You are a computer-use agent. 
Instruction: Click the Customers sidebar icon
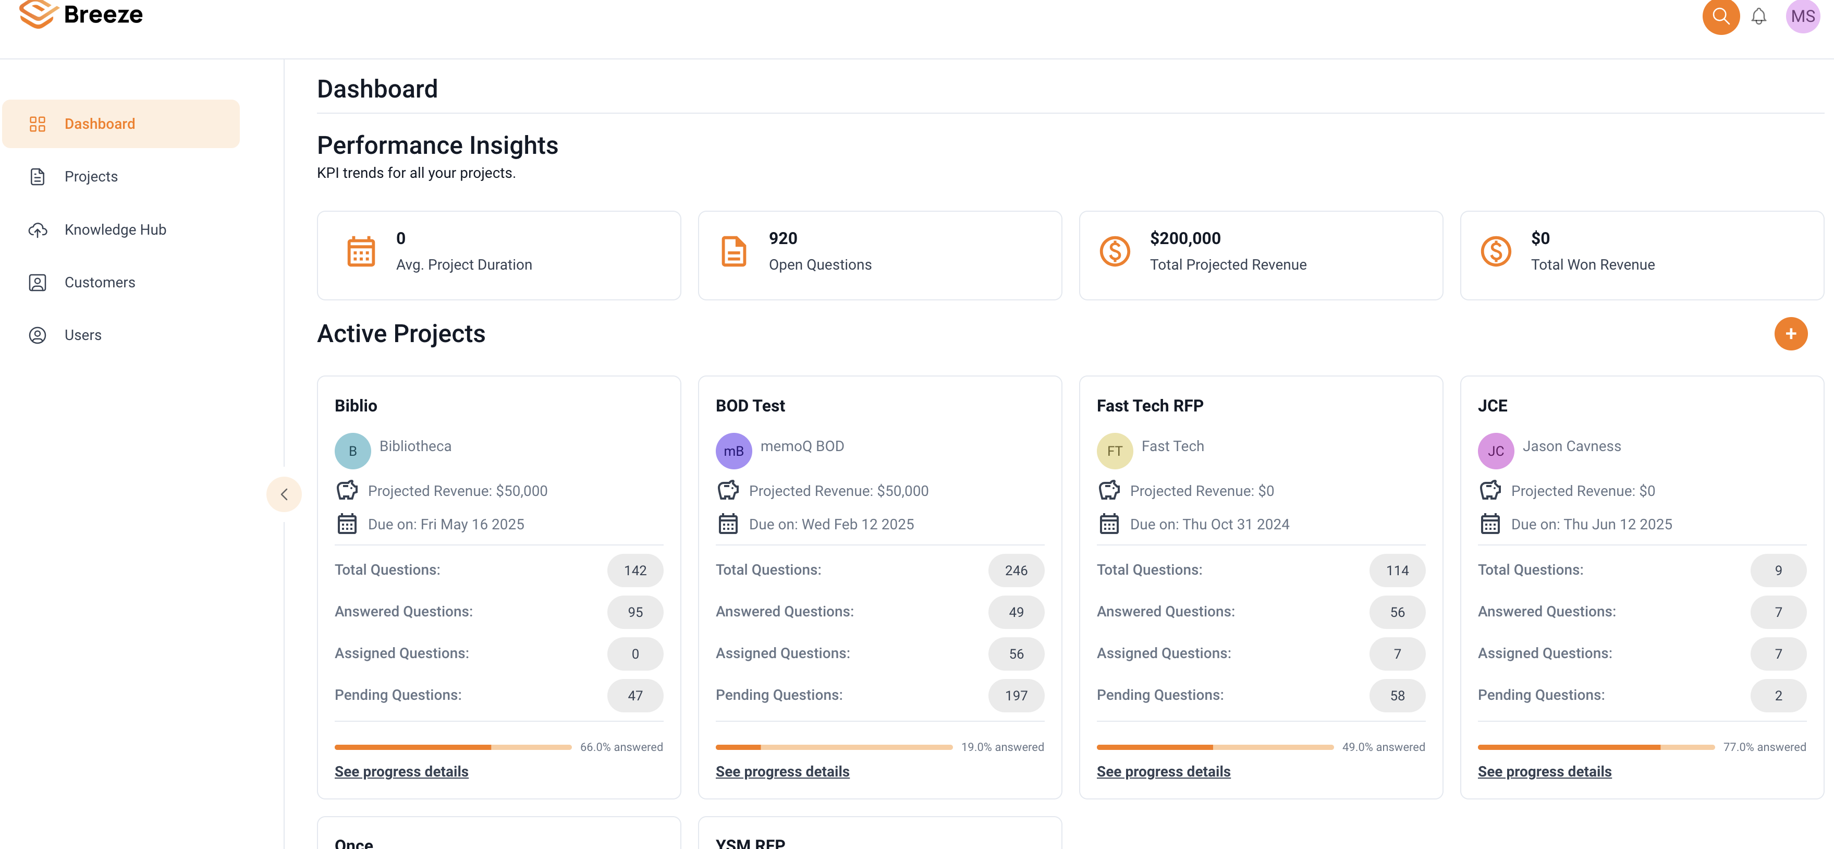click(37, 282)
